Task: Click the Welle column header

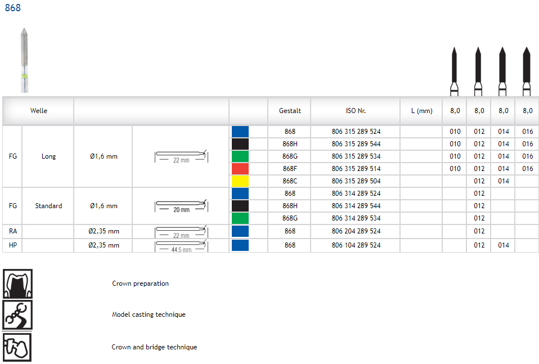Action: (39, 111)
